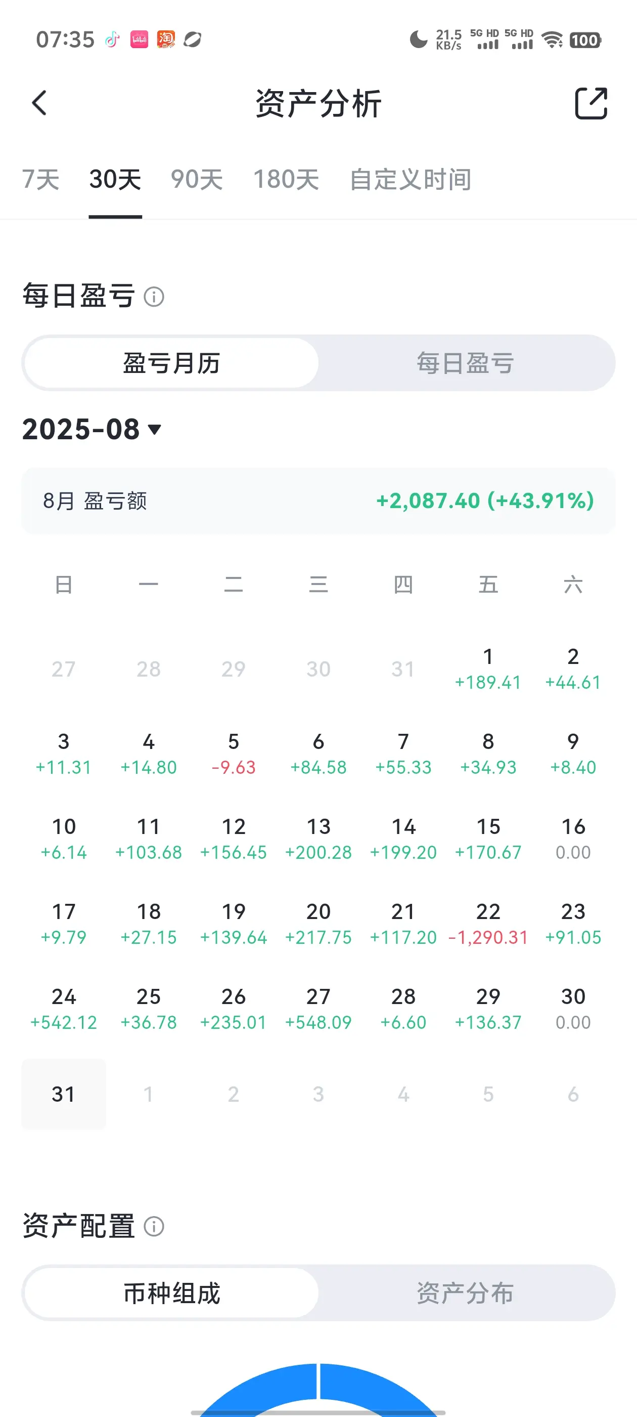Open the share/export icon

click(x=591, y=103)
